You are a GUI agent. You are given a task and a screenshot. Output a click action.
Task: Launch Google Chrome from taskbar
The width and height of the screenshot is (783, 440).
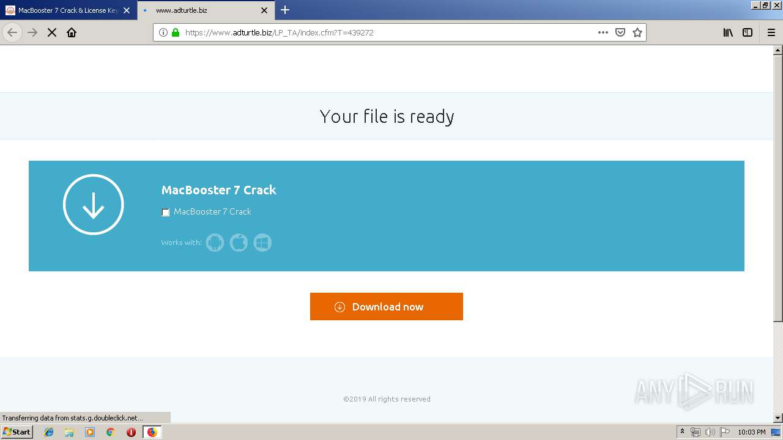111,432
